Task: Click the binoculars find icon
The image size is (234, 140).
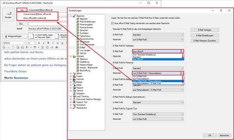Action: [x=57, y=47]
